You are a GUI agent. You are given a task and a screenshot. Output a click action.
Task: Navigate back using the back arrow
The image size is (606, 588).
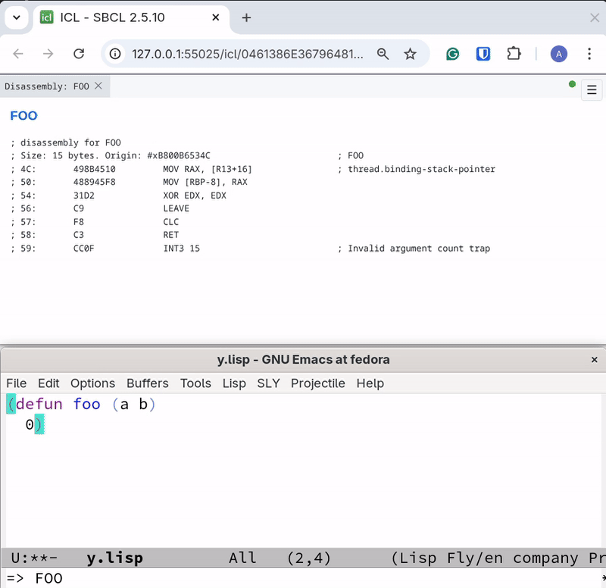[x=18, y=54]
